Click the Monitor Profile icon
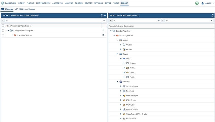Image resolution: width=215 pixels, height=122 pixels. pyautogui.click(x=124, y=109)
